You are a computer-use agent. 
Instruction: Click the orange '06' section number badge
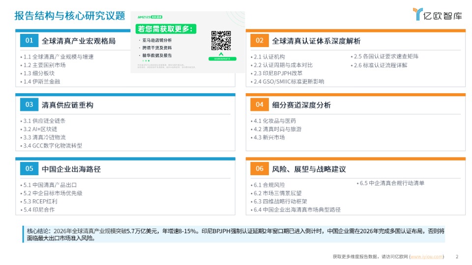click(260, 168)
